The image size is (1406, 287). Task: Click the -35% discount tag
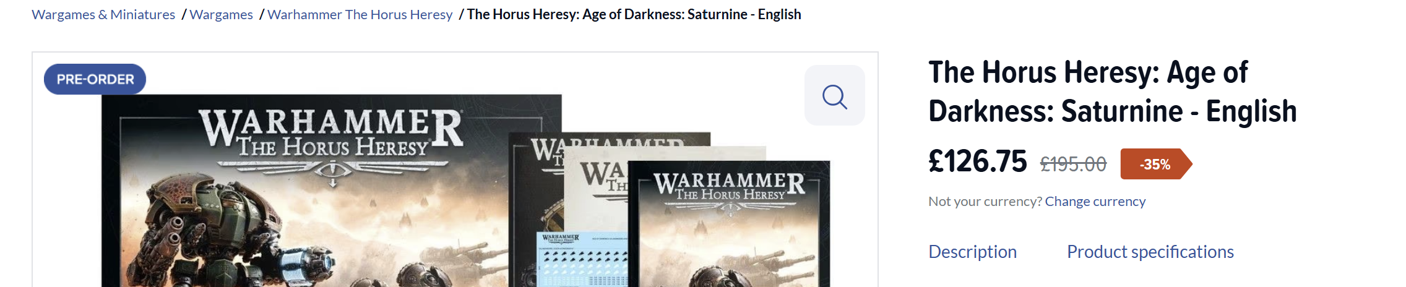(1155, 164)
